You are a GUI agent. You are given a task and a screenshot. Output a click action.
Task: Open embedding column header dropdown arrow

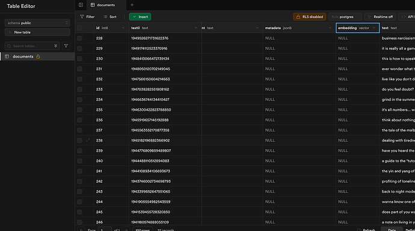(x=373, y=28)
